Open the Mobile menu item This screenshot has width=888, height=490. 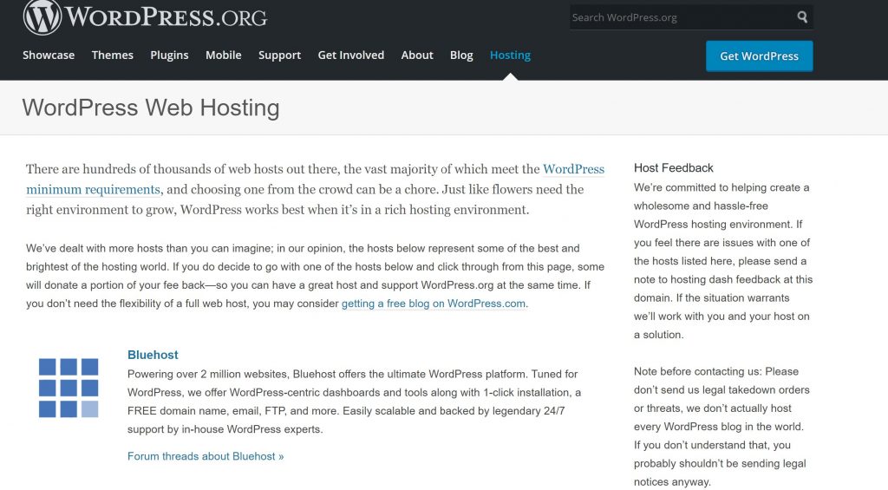[223, 55]
